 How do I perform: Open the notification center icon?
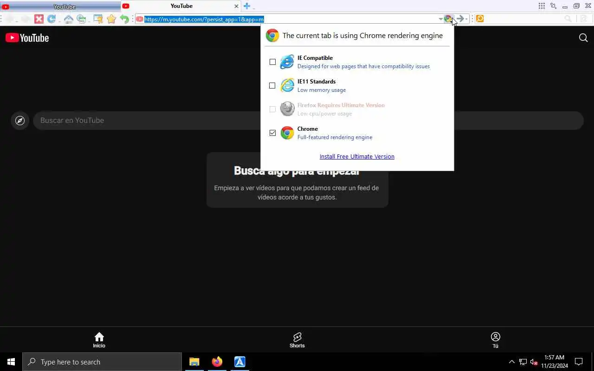click(x=579, y=362)
